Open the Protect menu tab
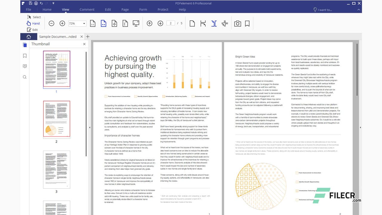 (163, 9)
